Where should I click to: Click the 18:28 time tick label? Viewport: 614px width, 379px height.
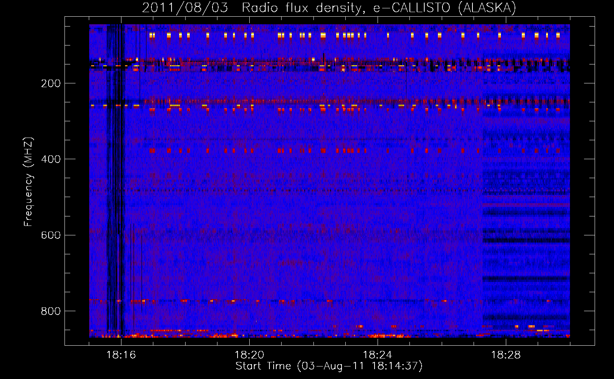[506, 355]
